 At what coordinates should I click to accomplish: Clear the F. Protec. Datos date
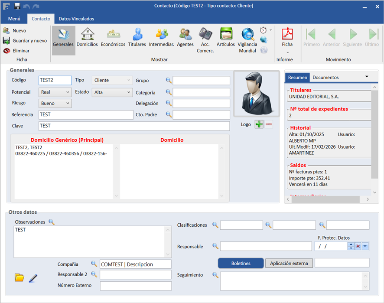pyautogui.click(x=358, y=246)
